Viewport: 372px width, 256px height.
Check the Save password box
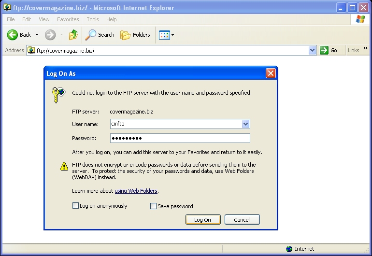point(153,206)
